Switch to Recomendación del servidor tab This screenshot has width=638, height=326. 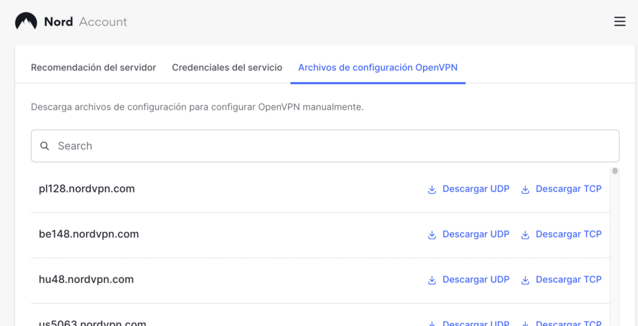coord(93,67)
